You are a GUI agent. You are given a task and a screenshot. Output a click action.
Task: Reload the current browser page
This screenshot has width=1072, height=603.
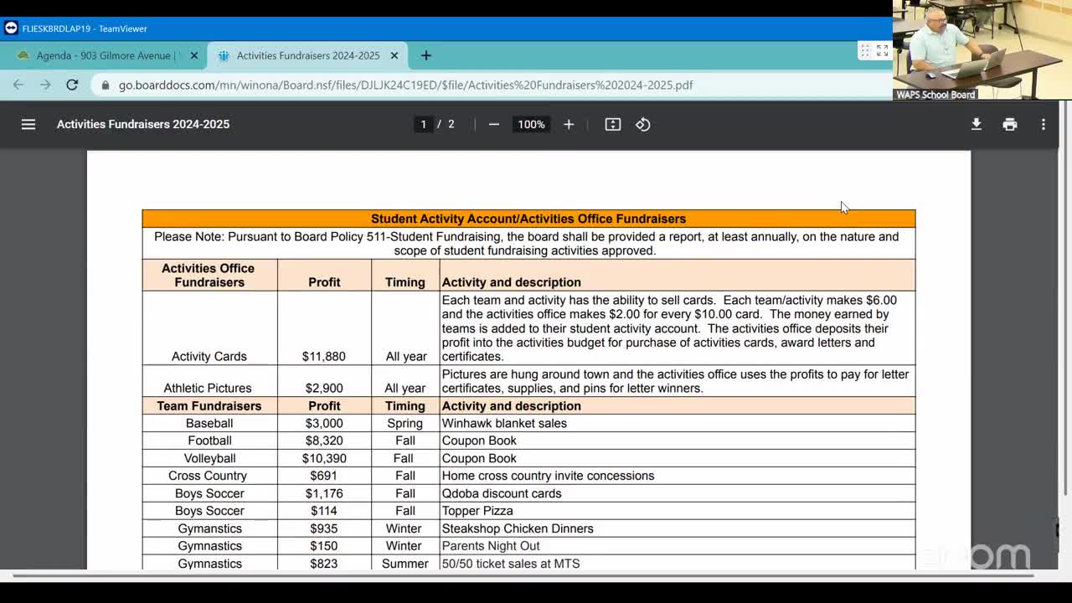click(72, 85)
